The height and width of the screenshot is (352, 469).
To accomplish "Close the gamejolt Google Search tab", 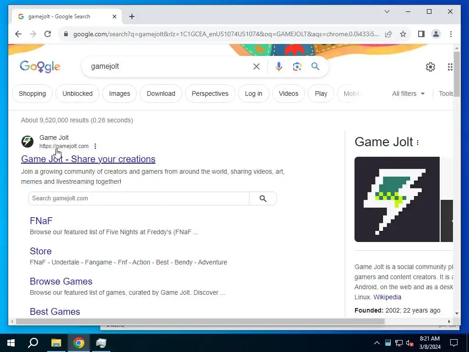I will 114,17.
